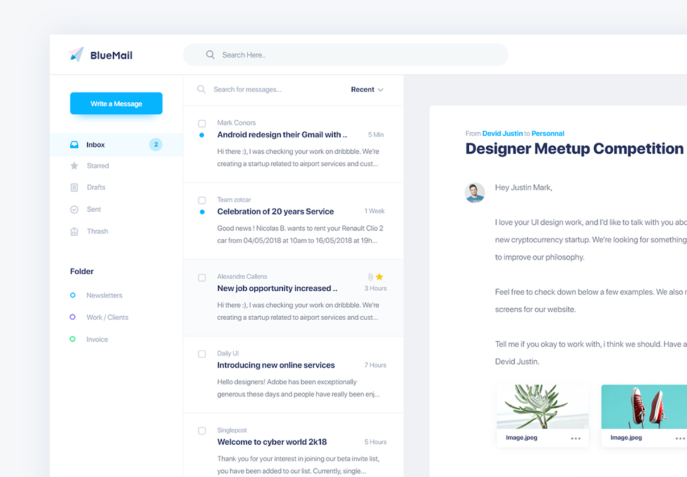
Task: Open the red sneakers image attachment thumbnail
Action: (x=644, y=407)
